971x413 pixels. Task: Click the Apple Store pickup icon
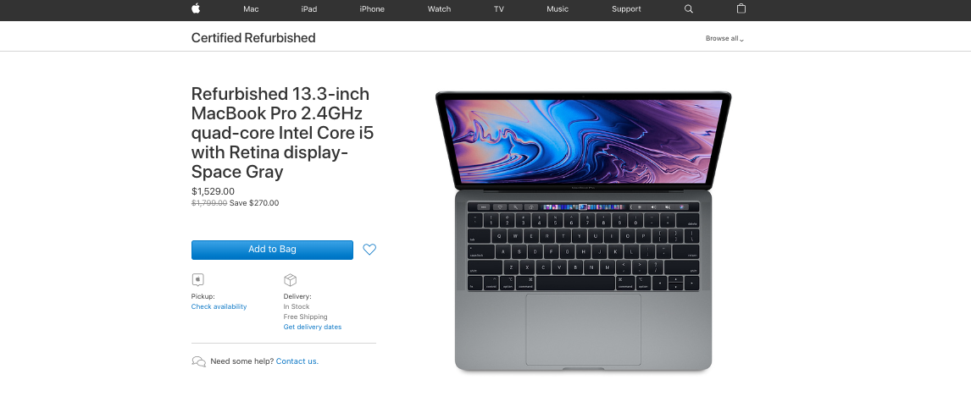pyautogui.click(x=197, y=280)
